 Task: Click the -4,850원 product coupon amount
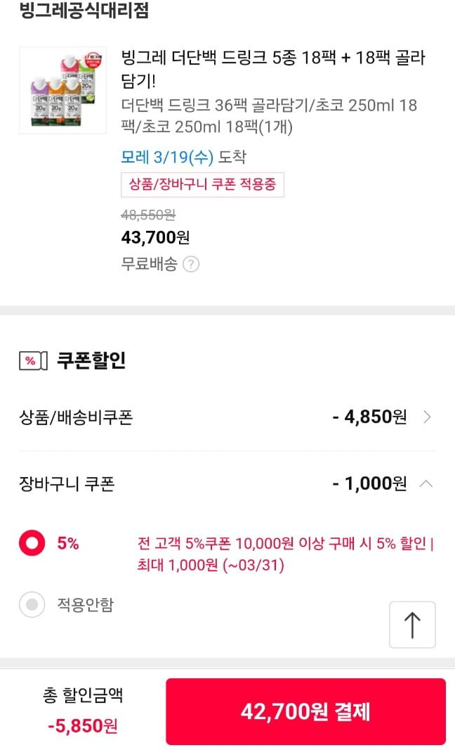click(x=369, y=417)
